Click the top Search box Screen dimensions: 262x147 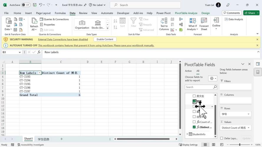[145, 5]
